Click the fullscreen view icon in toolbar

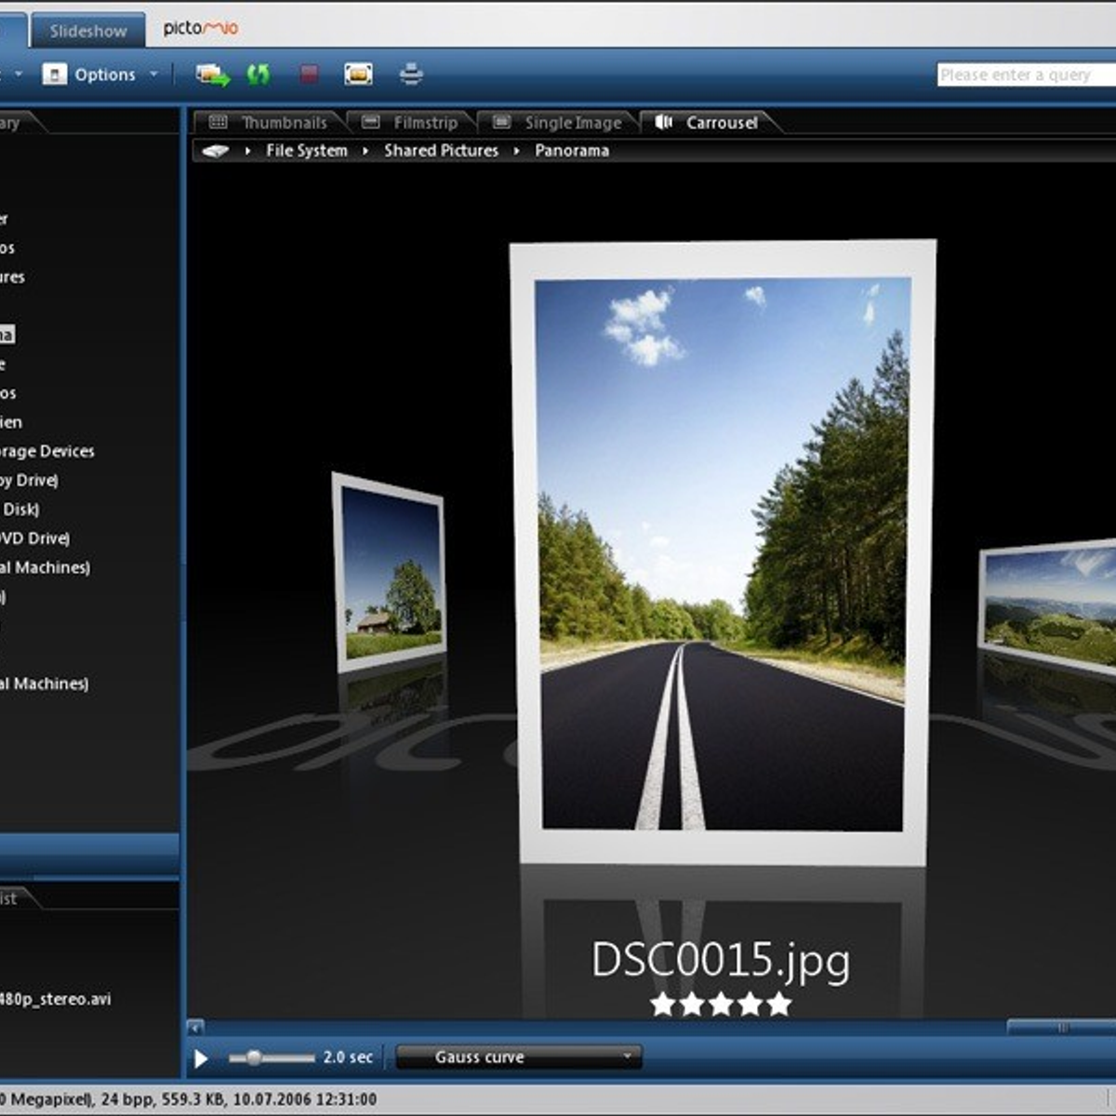click(x=358, y=74)
